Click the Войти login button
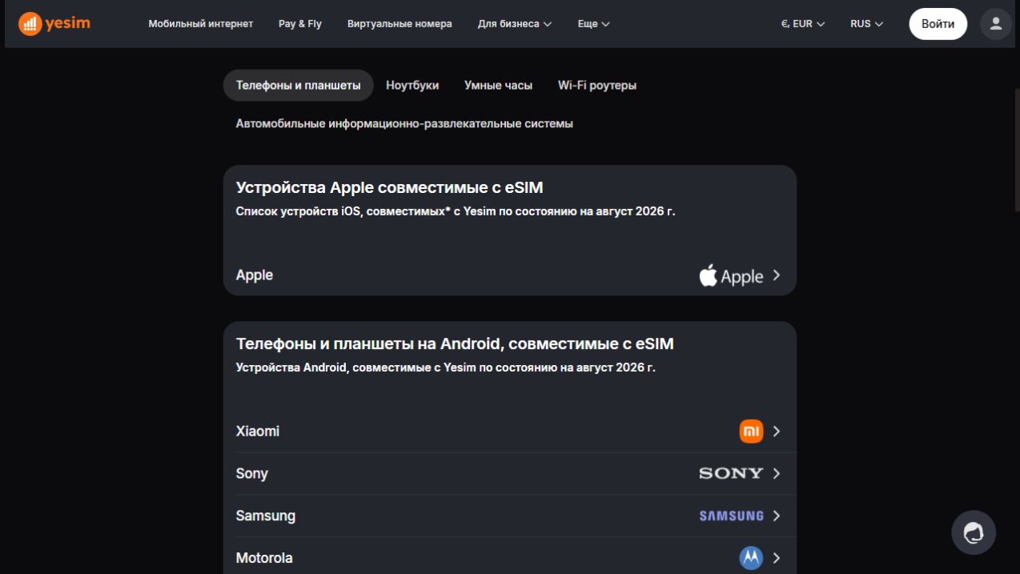Image resolution: width=1020 pixels, height=574 pixels. tap(938, 23)
